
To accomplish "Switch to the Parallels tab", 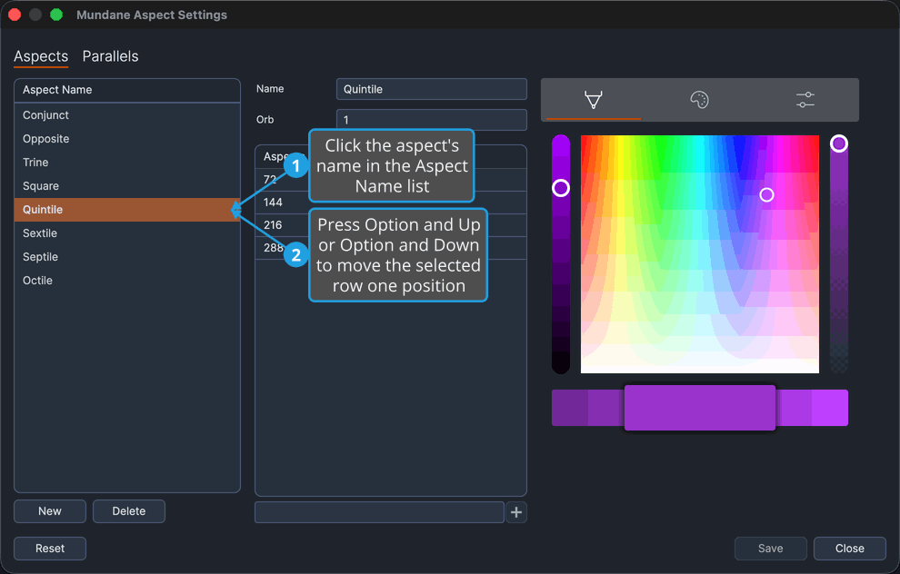I will 110,56.
